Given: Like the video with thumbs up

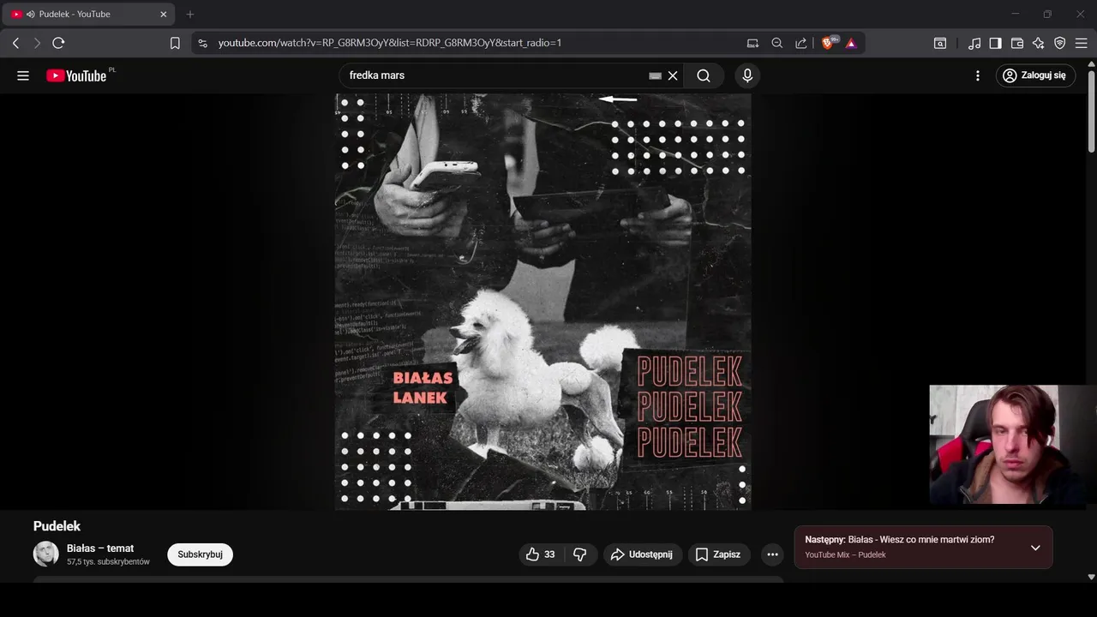Looking at the screenshot, I should pos(540,554).
